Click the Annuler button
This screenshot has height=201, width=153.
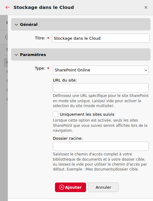[x=103, y=187]
